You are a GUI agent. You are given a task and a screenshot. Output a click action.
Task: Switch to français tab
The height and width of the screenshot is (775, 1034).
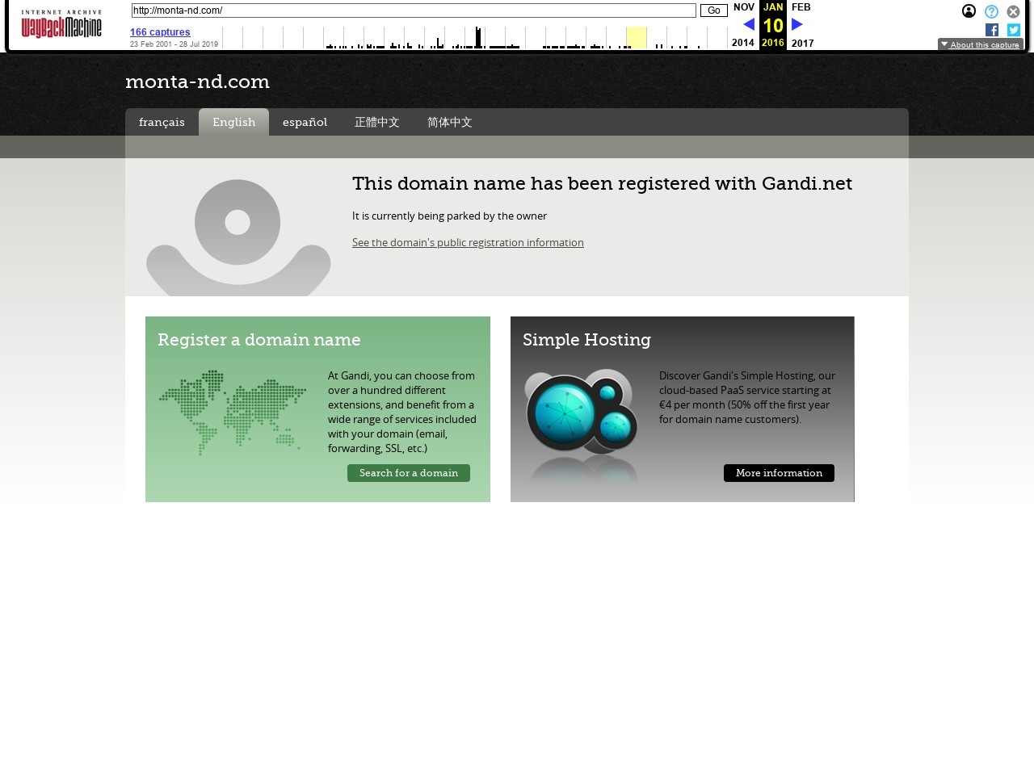coord(162,123)
